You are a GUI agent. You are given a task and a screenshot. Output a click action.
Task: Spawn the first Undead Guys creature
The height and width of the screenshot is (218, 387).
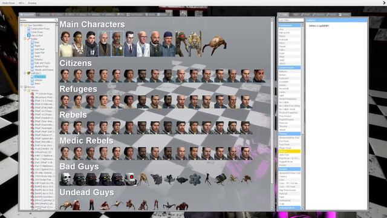pos(66,205)
